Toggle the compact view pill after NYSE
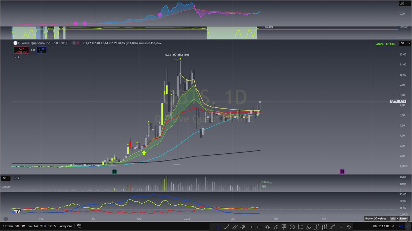The height and width of the screenshot is (231, 412). tap(76, 43)
